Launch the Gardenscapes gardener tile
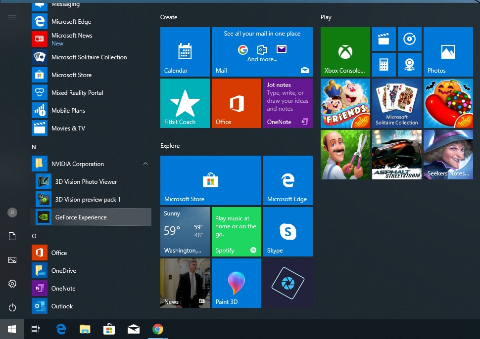The image size is (480, 339). coord(345,154)
